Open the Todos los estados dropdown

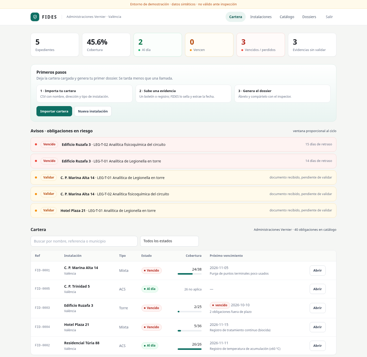click(x=169, y=241)
